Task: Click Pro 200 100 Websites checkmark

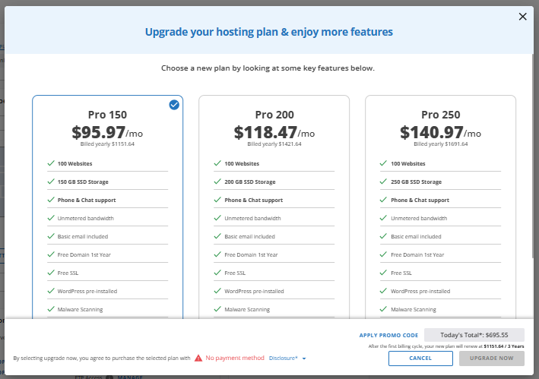Action: [x=217, y=163]
